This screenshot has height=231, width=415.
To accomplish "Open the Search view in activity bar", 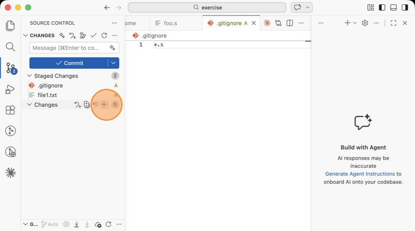I will click(x=11, y=47).
